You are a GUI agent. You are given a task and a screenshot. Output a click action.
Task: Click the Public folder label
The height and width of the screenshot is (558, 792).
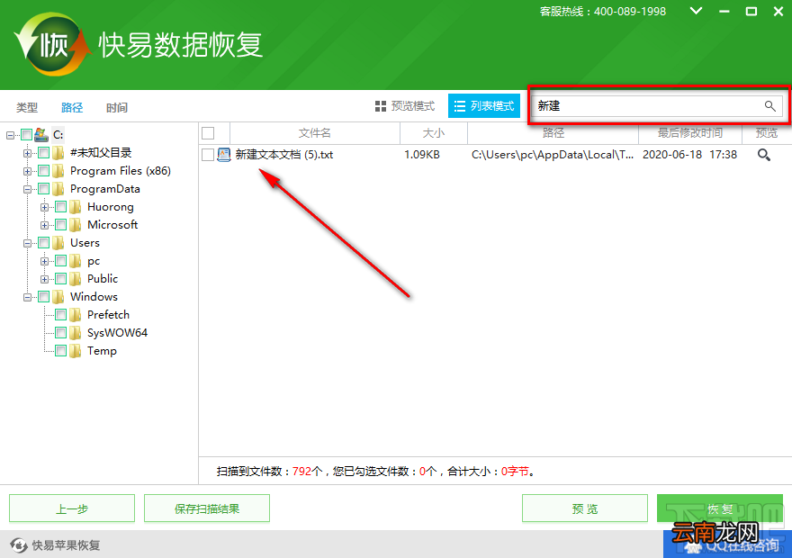(x=103, y=279)
